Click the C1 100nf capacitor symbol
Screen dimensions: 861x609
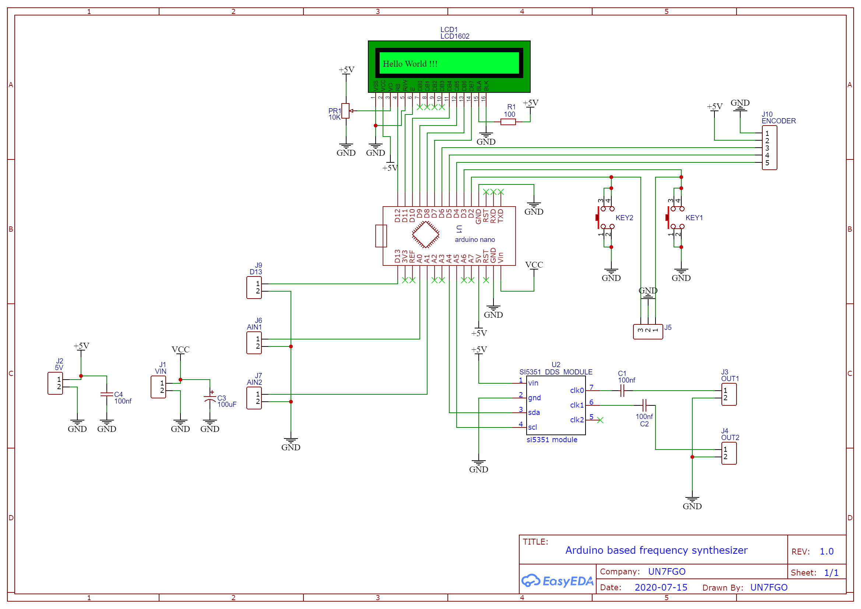coord(622,391)
